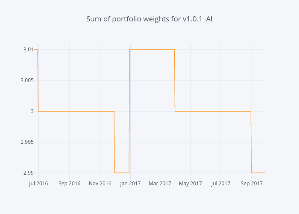
Task: Click the Jan 2017 x-axis label
Action: pos(130,184)
